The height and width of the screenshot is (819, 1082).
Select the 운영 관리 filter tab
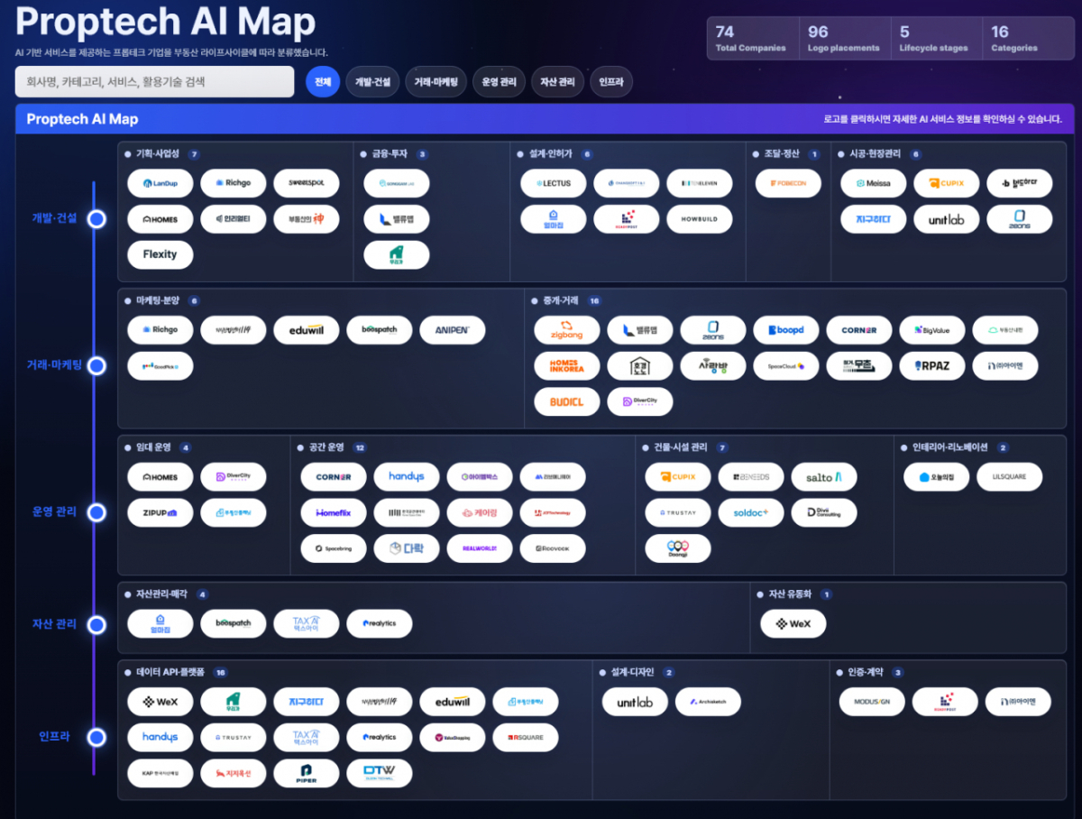click(499, 82)
